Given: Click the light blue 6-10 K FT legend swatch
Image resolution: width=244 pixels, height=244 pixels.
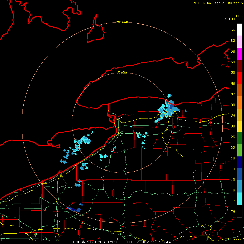Looking at the screenshot, I should [239, 187].
